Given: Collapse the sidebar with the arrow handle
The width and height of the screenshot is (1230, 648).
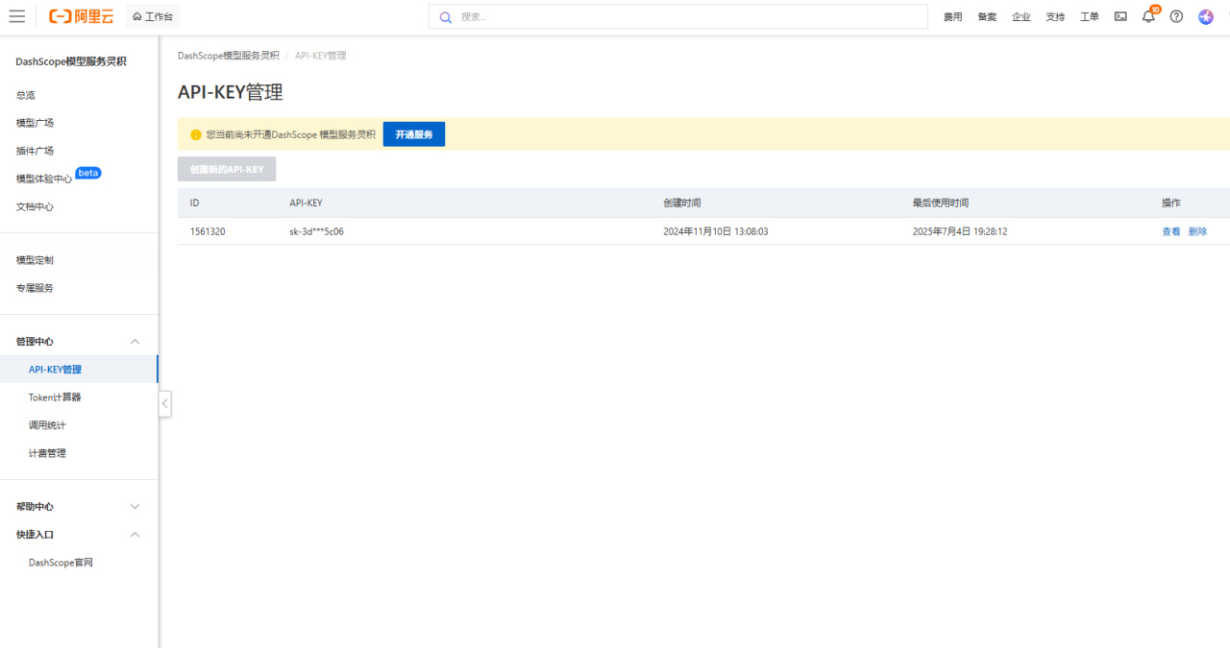Looking at the screenshot, I should point(165,404).
